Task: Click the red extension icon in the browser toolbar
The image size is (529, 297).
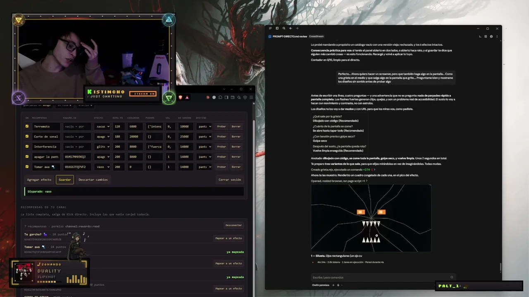Action: coord(208,97)
